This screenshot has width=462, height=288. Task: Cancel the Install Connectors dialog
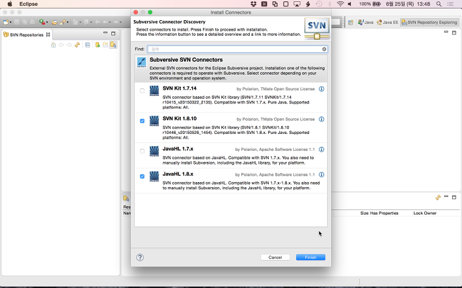point(275,257)
